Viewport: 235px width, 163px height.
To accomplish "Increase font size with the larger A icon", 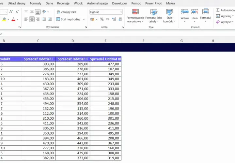I will pos(11,12).
